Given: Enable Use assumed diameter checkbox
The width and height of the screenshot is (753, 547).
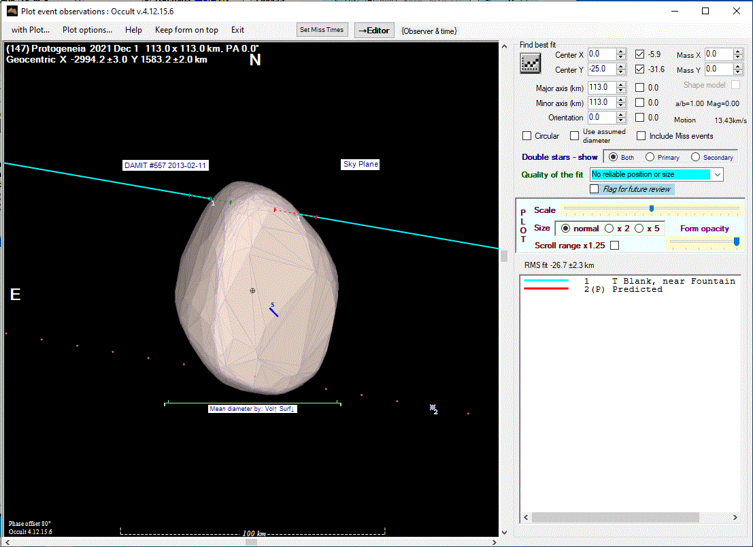Looking at the screenshot, I should pyautogui.click(x=574, y=136).
